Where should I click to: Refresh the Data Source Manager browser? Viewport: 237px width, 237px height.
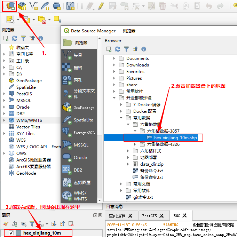click(118, 49)
